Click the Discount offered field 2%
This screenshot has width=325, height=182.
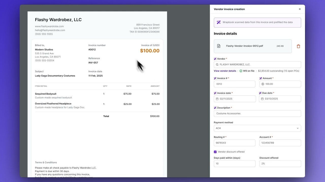[x=280, y=164]
